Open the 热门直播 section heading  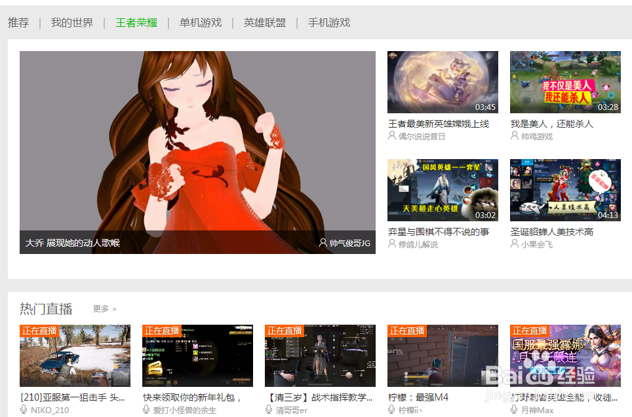pos(46,309)
